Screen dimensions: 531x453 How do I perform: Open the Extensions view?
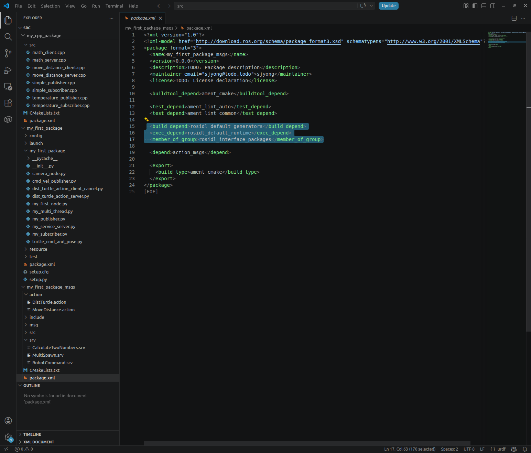click(8, 103)
